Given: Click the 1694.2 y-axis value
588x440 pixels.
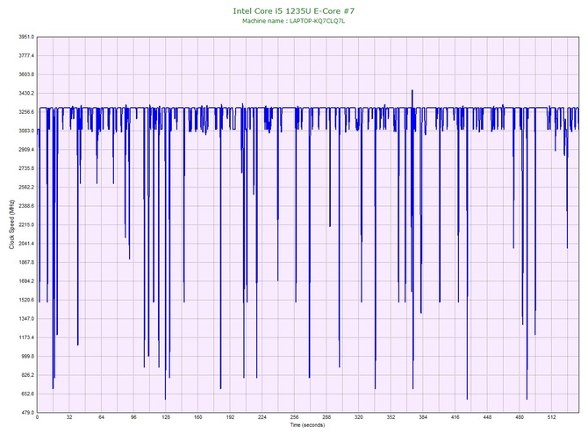Looking at the screenshot, I should point(26,280).
